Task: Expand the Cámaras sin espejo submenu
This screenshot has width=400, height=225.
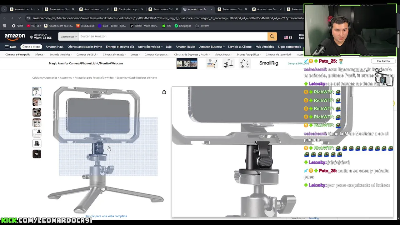Action: [114, 55]
